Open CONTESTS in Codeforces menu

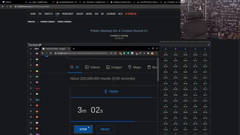48,14
